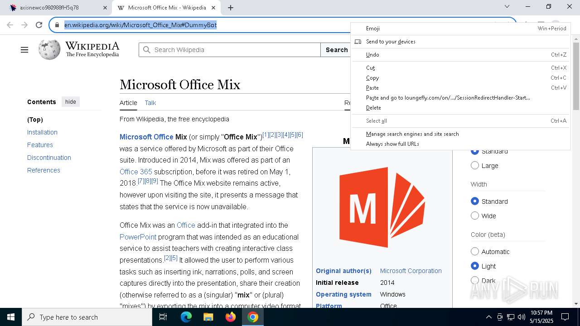
Task: Open the Office 365 link
Action: point(136,172)
